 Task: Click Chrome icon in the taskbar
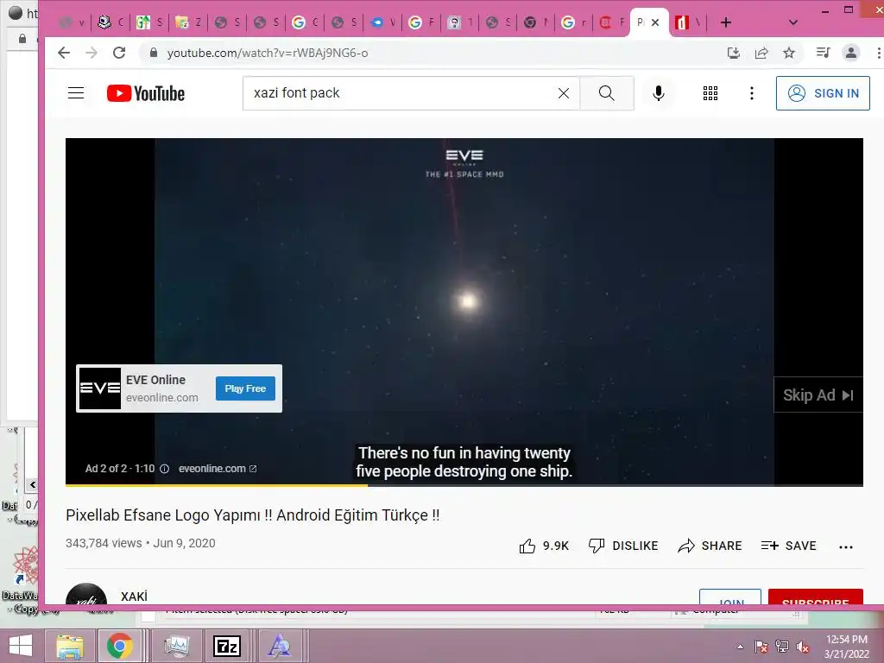pyautogui.click(x=119, y=646)
